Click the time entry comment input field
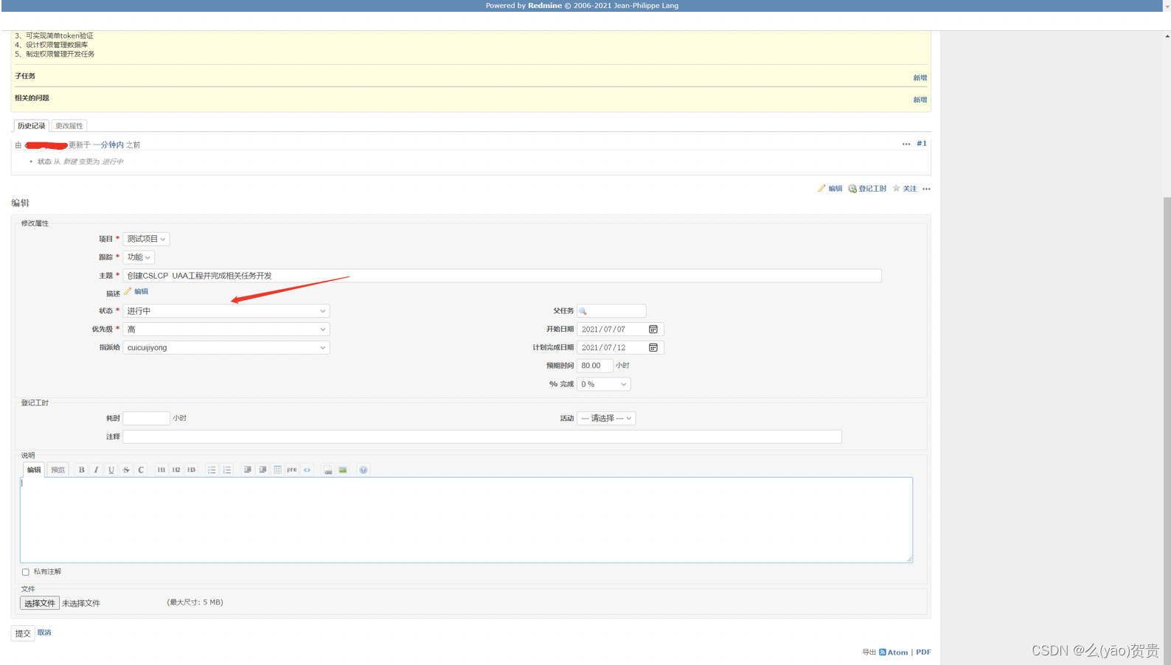 pyautogui.click(x=482, y=437)
